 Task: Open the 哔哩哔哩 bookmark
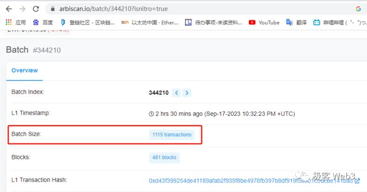tap(340, 22)
